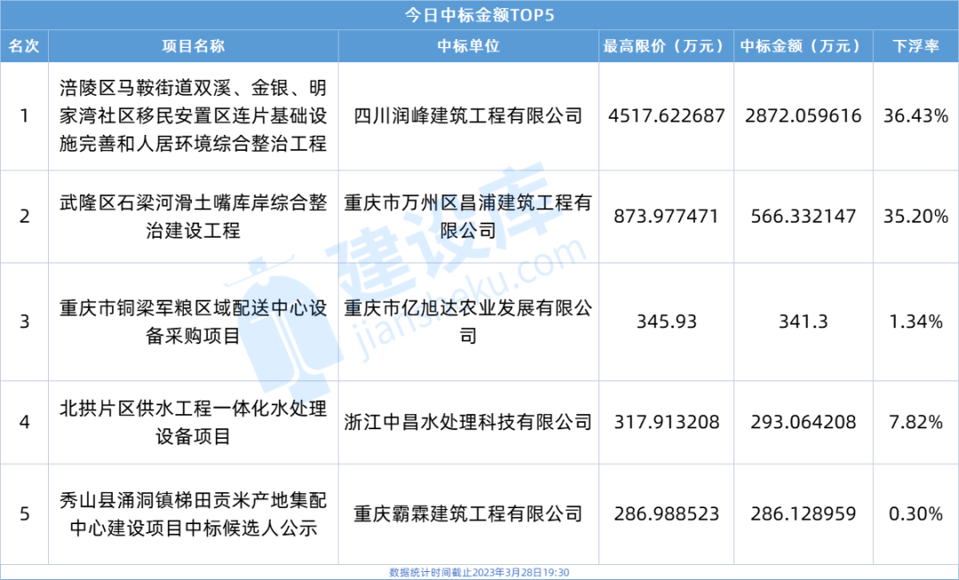Click the 数据统计时间截止 footer note
Image resolution: width=959 pixels, height=580 pixels.
[x=479, y=573]
